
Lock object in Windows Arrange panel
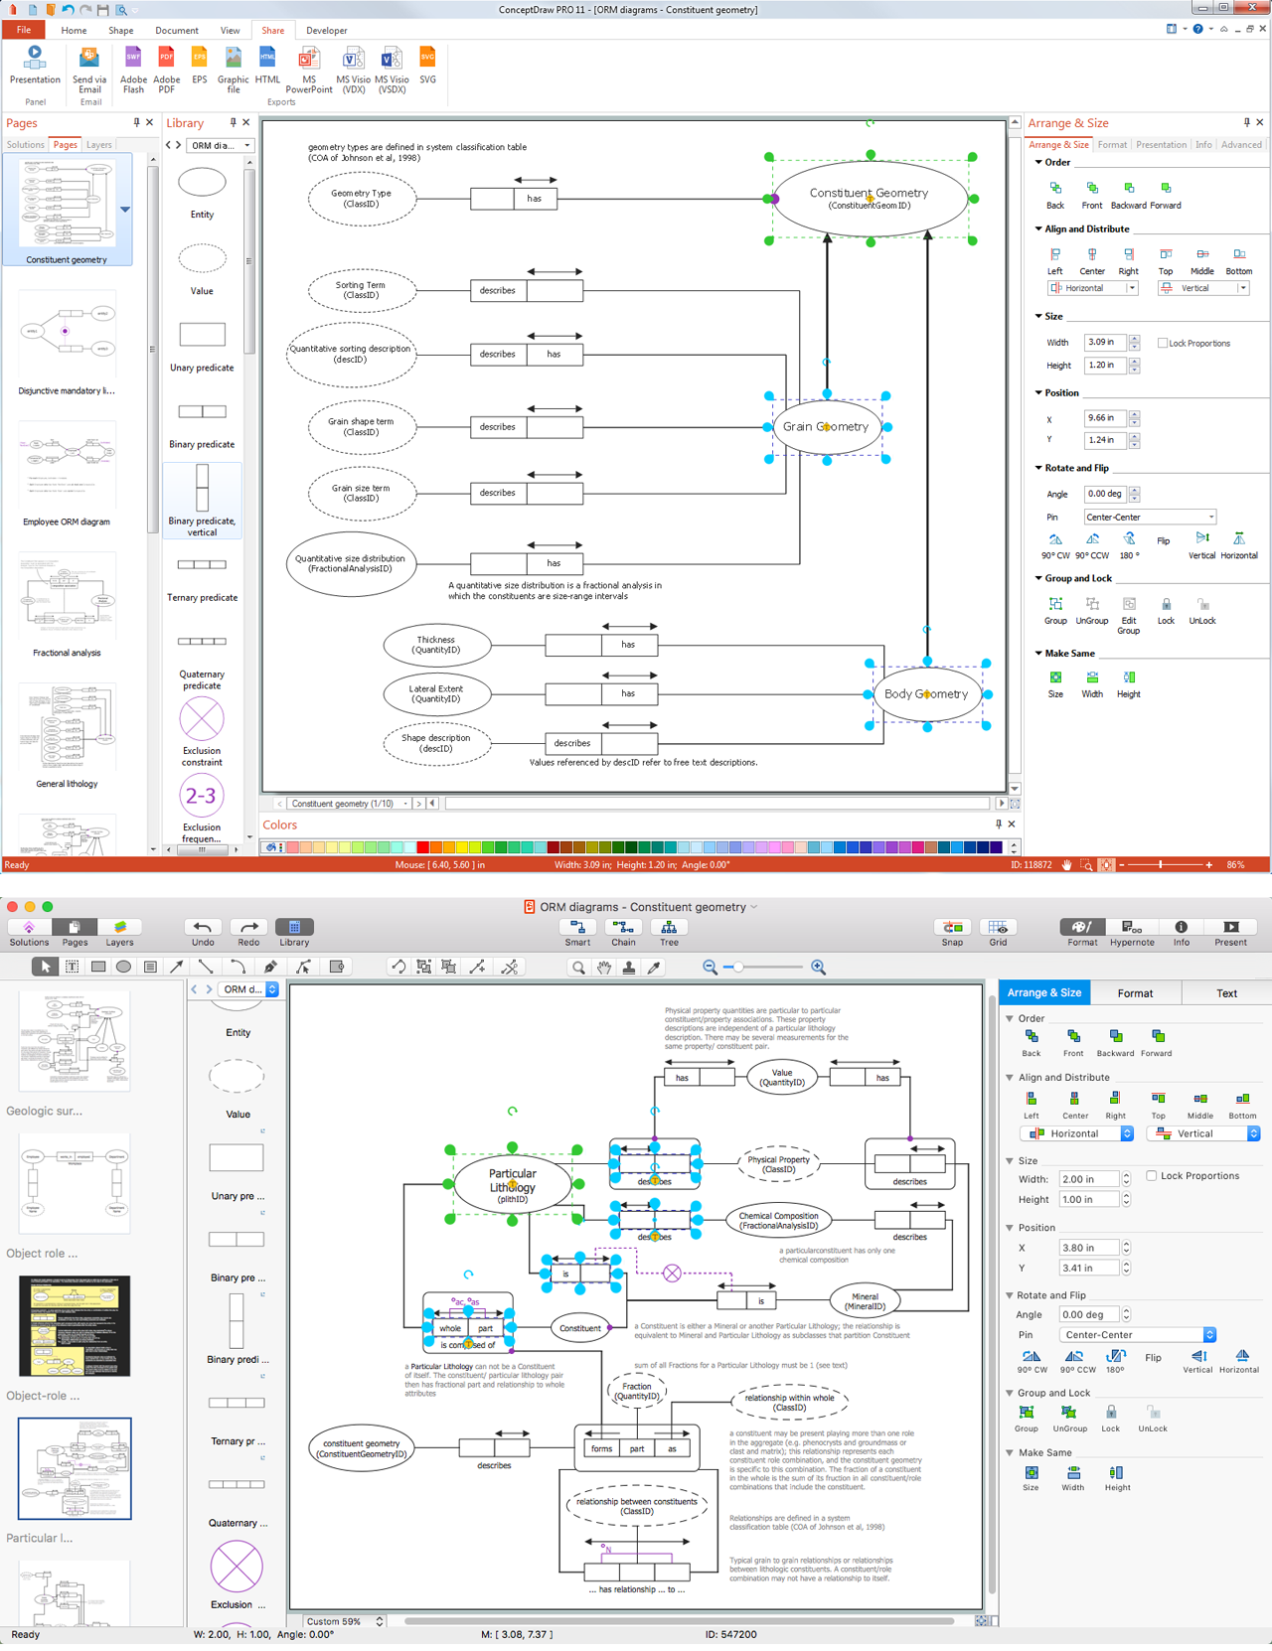click(1166, 611)
